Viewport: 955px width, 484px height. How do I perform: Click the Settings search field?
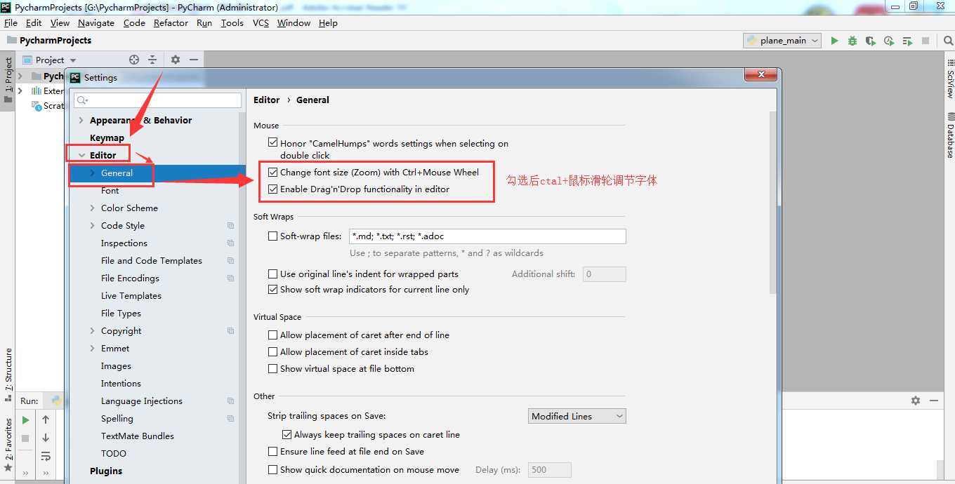click(157, 100)
